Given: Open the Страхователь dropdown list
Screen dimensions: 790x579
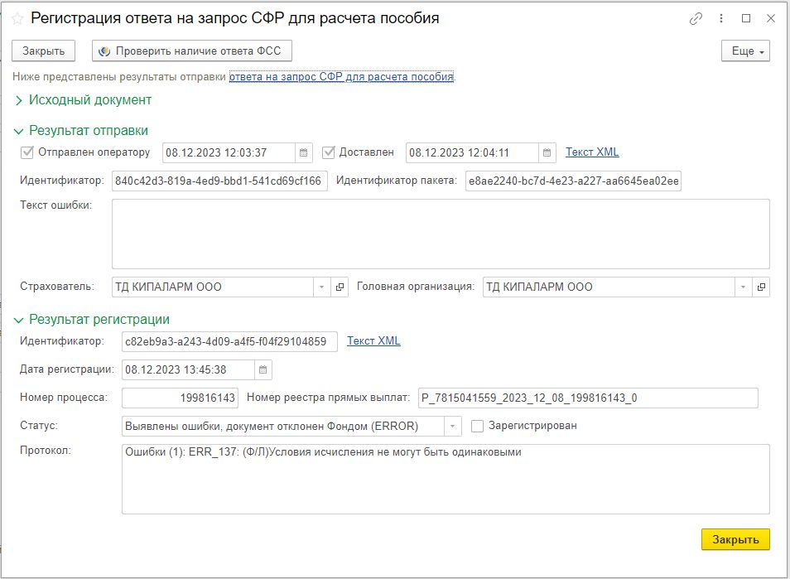Looking at the screenshot, I should coord(322,287).
